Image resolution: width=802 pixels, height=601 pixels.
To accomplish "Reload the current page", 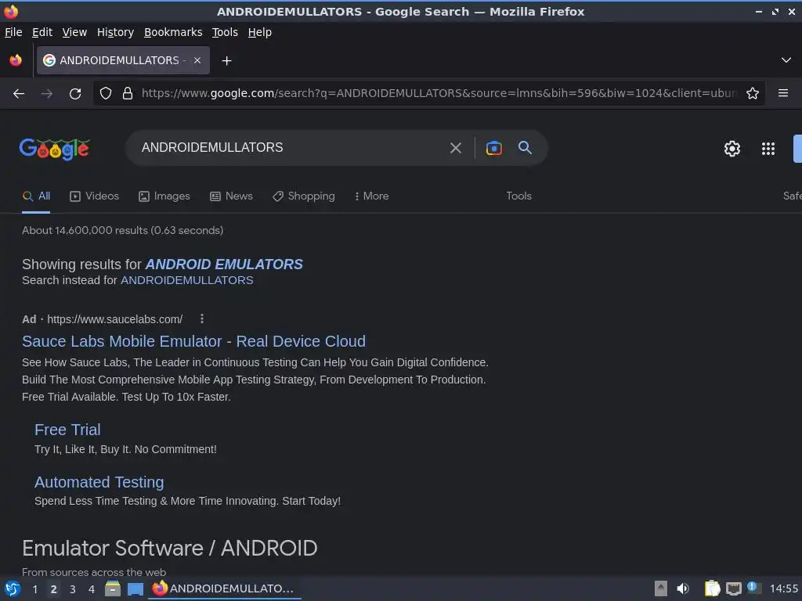I will pyautogui.click(x=75, y=94).
